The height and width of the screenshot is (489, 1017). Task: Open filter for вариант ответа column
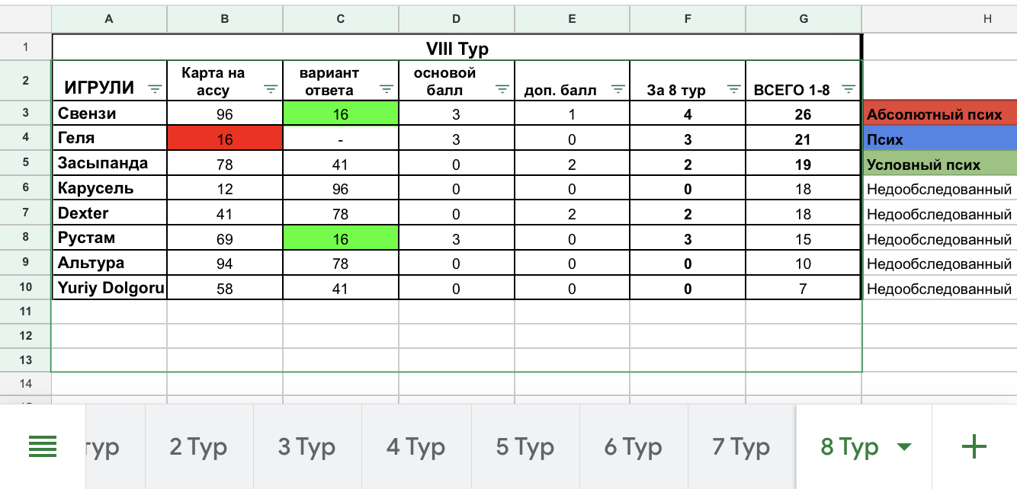pos(387,89)
